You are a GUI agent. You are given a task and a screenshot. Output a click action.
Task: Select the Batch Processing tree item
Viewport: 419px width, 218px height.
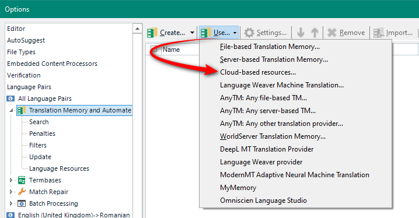coord(54,203)
